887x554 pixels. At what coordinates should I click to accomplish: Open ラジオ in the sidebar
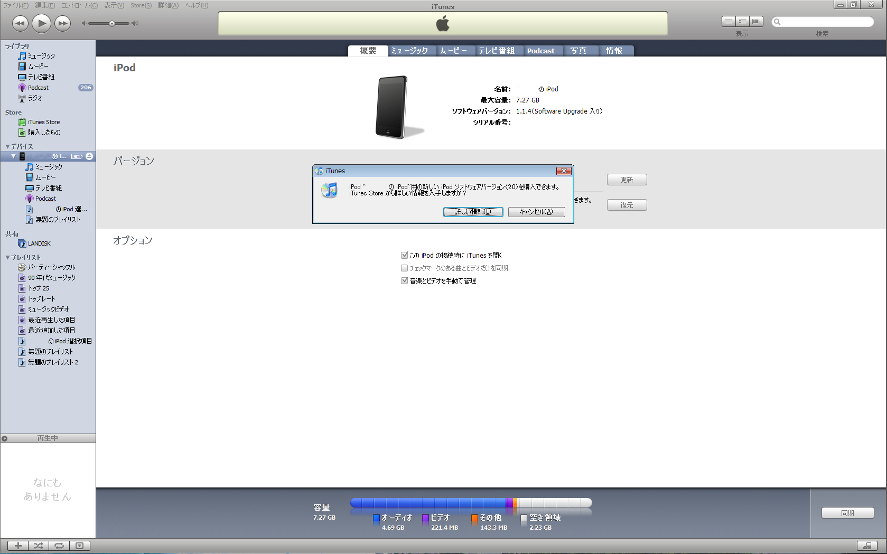[35, 98]
